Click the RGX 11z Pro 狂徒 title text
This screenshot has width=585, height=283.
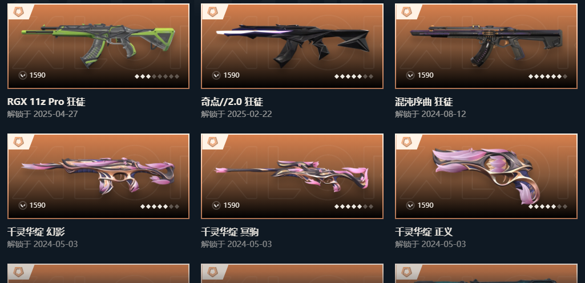pos(46,102)
